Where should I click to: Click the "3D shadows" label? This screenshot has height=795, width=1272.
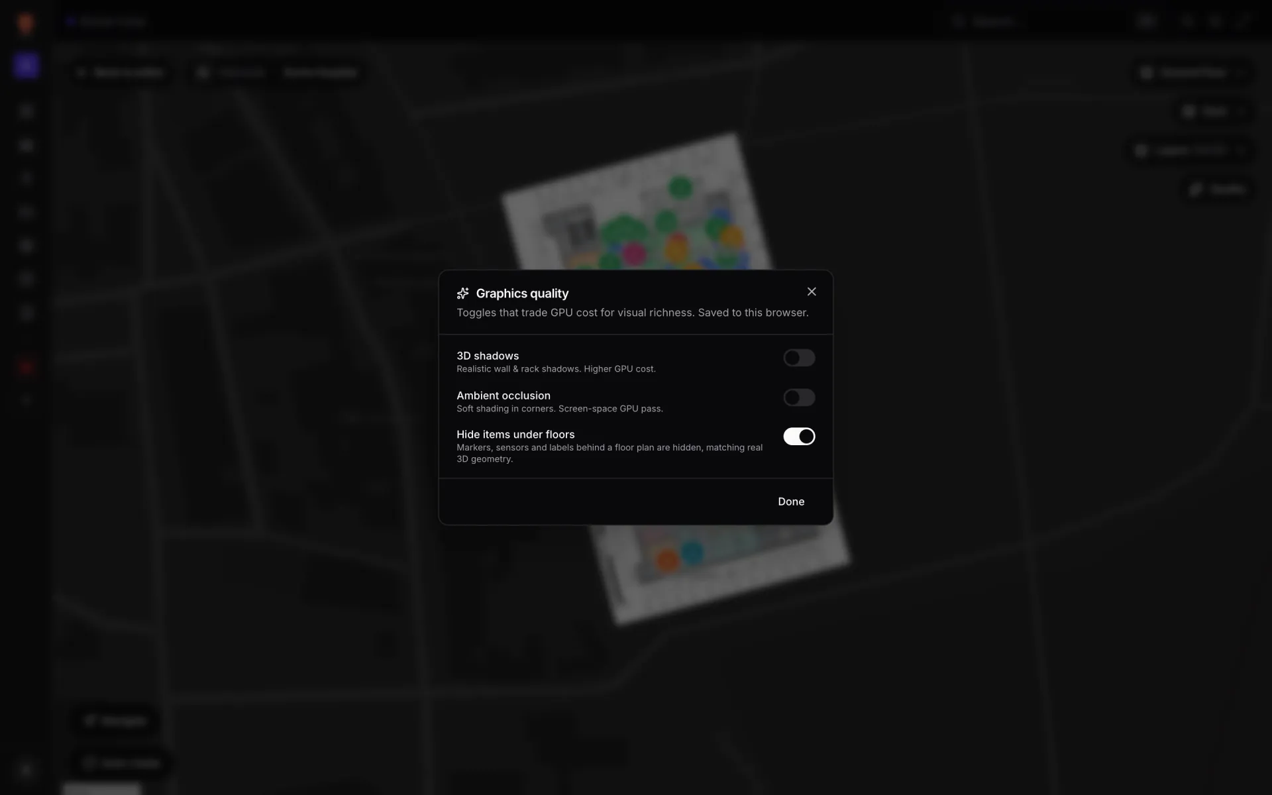tap(488, 356)
